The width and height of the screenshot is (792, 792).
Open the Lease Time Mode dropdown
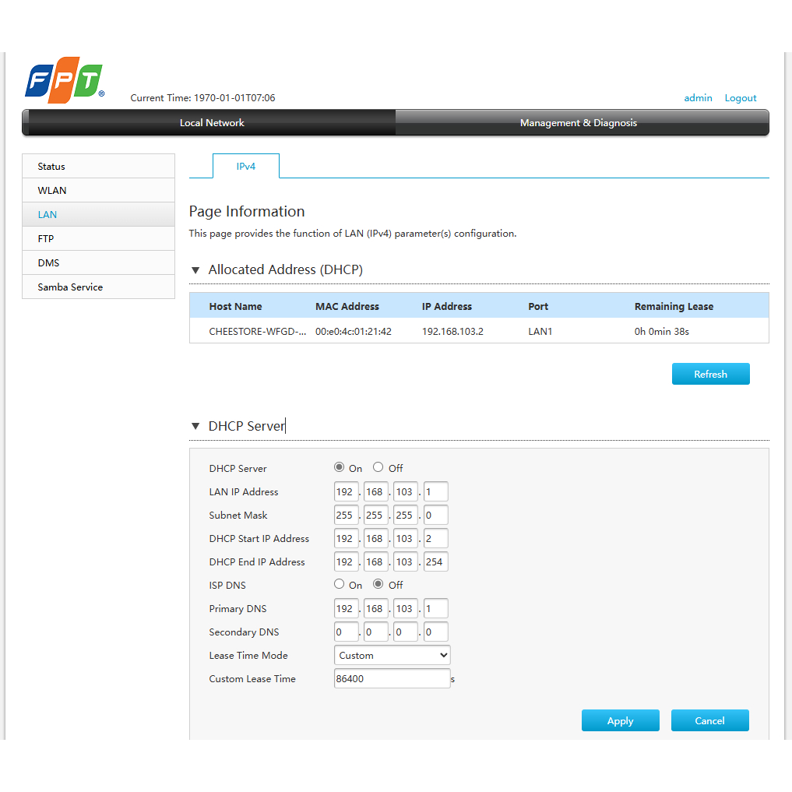[x=392, y=656]
